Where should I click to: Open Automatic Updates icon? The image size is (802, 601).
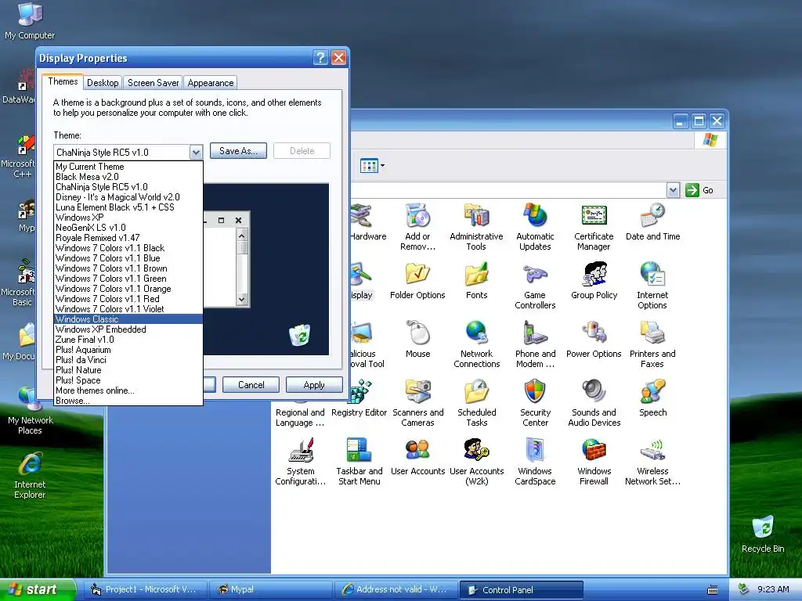(x=535, y=226)
